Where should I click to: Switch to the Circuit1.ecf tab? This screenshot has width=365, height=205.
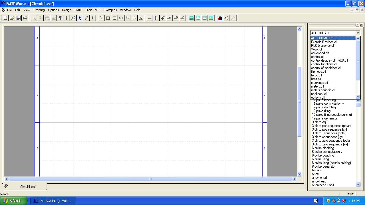(x=28, y=187)
